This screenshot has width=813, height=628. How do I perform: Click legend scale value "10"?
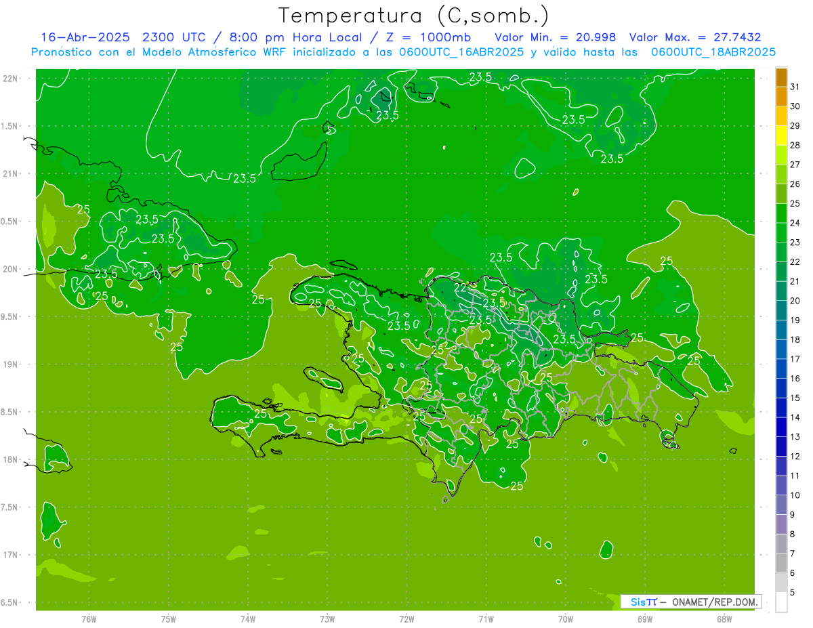(x=795, y=495)
